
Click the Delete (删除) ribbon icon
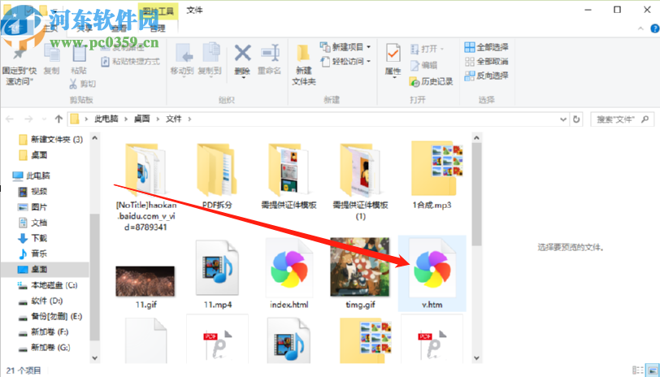tap(242, 54)
